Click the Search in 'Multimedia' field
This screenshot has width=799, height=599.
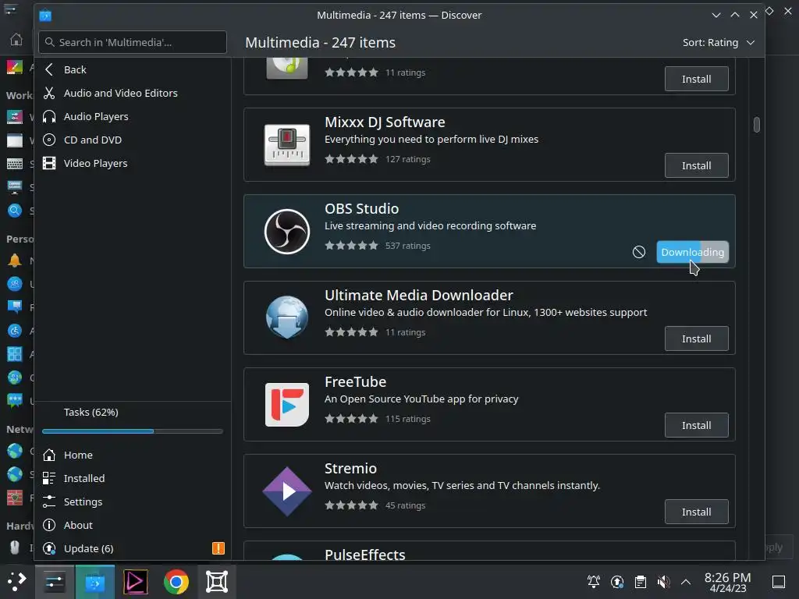point(133,42)
